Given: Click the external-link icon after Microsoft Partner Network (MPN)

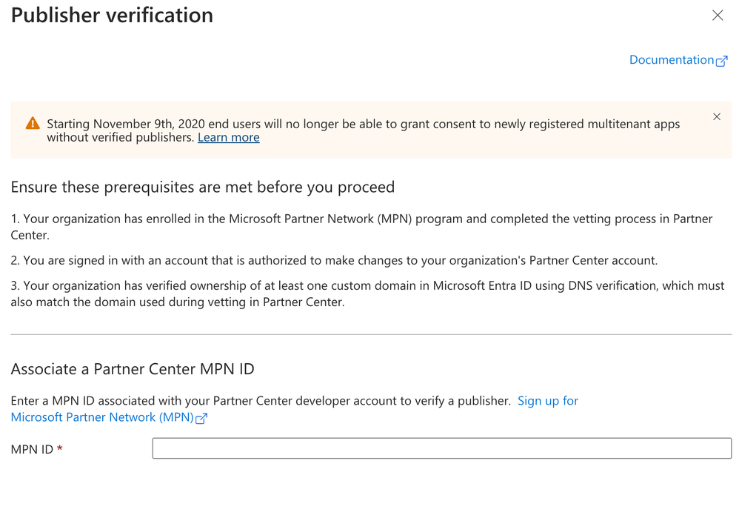Looking at the screenshot, I should [x=201, y=418].
